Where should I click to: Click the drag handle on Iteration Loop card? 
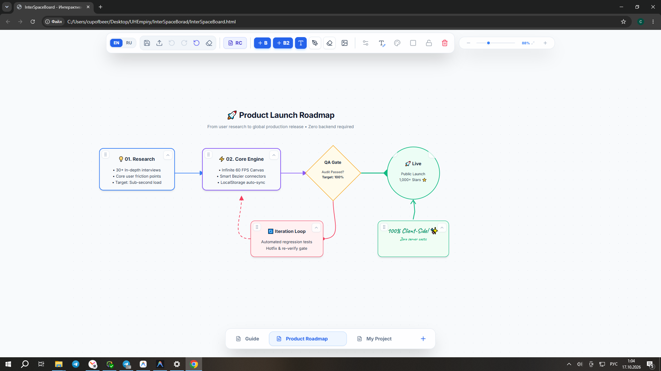pyautogui.click(x=257, y=227)
